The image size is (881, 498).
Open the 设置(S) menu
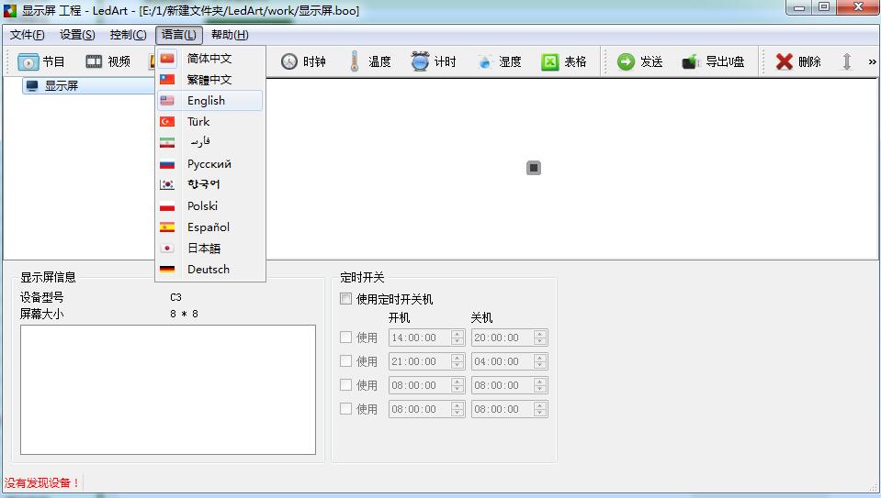(77, 35)
